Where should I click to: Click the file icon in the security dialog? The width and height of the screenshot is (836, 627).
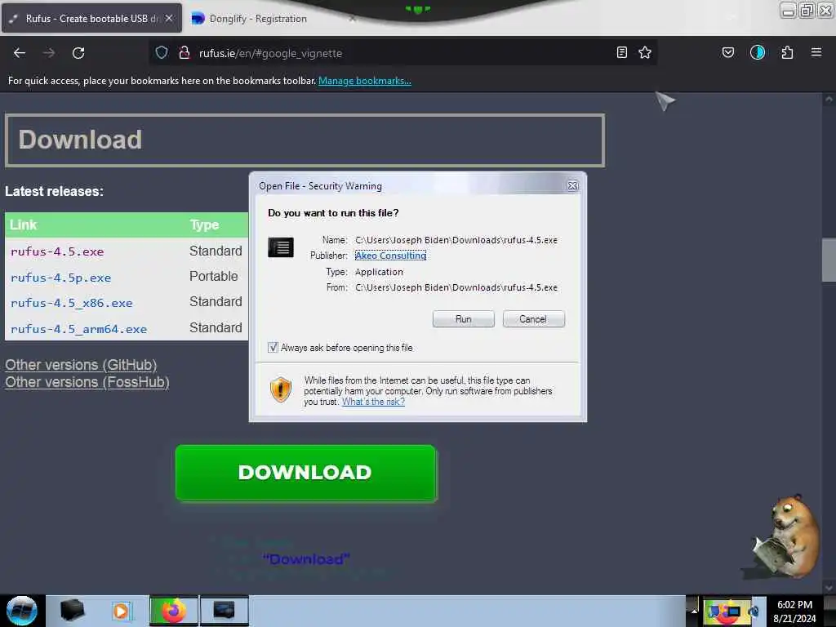point(281,247)
